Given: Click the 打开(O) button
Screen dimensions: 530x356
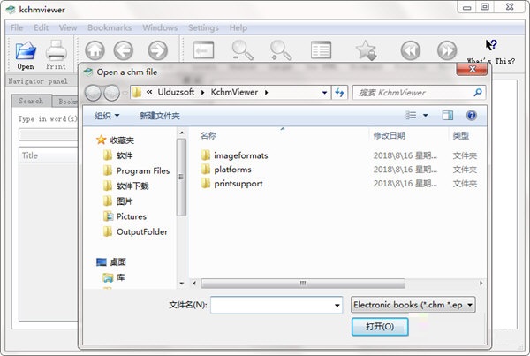Looking at the screenshot, I should [380, 327].
